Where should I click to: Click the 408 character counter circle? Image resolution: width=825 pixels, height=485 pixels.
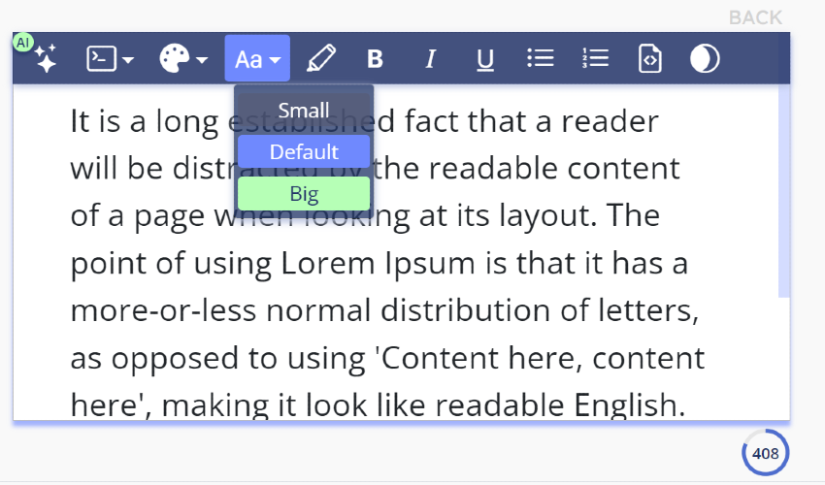[766, 453]
